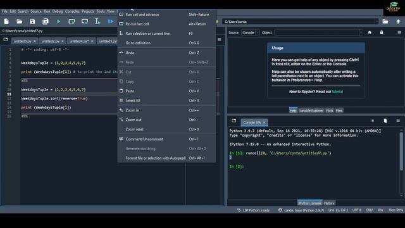Select Go to definition in context menu

pos(166,43)
